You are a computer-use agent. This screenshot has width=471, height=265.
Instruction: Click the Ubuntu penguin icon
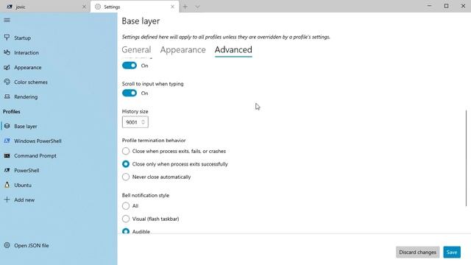pyautogui.click(x=7, y=185)
